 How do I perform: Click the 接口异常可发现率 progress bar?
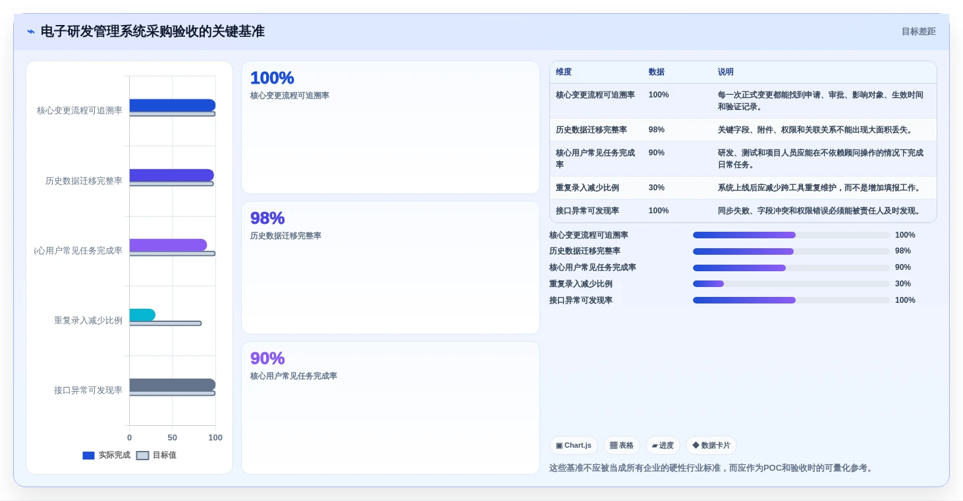point(791,300)
